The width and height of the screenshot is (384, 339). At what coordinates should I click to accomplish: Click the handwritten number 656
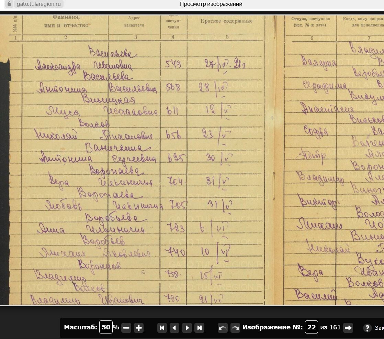173,134
